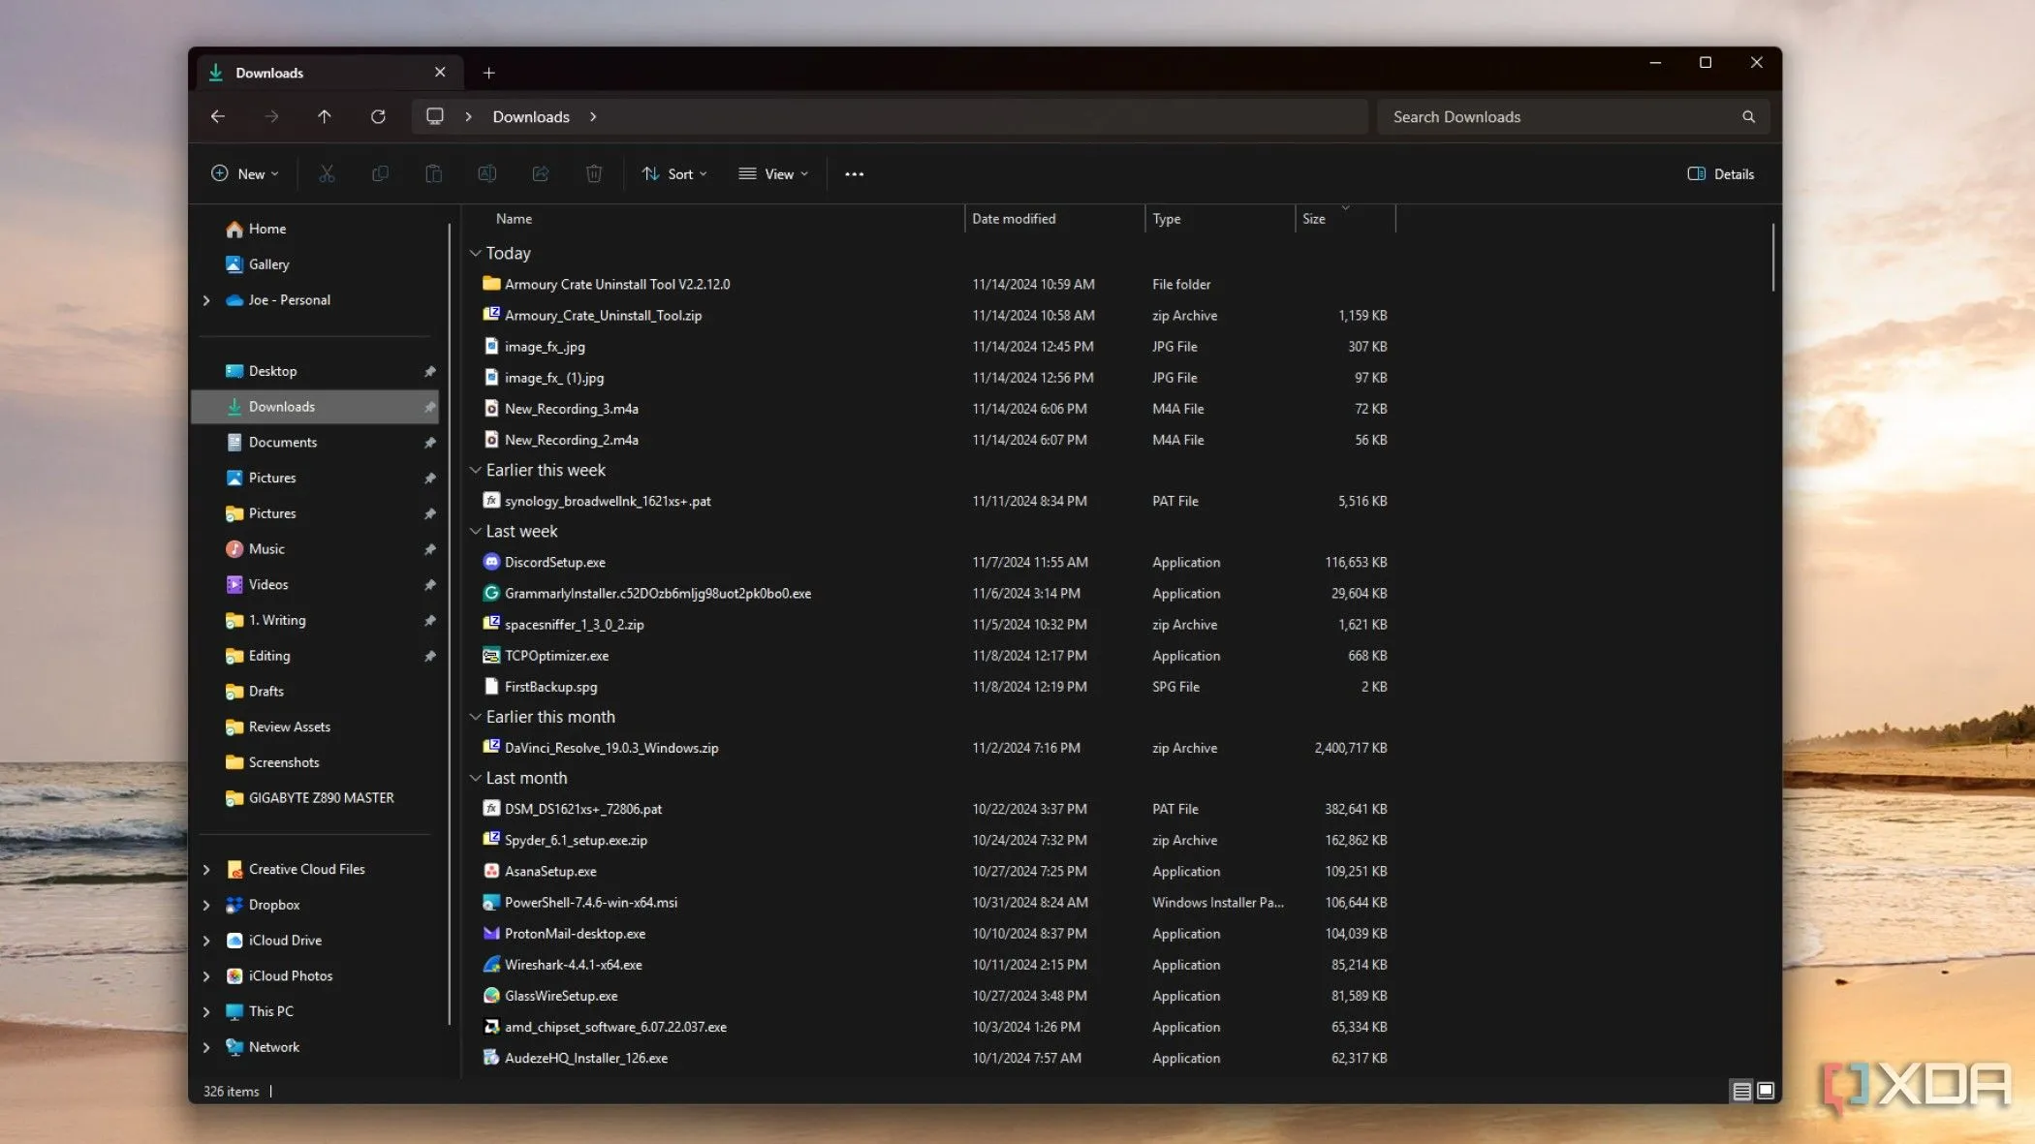This screenshot has height=1144, width=2035.
Task: Toggle the Details pane button
Action: pyautogui.click(x=1721, y=174)
